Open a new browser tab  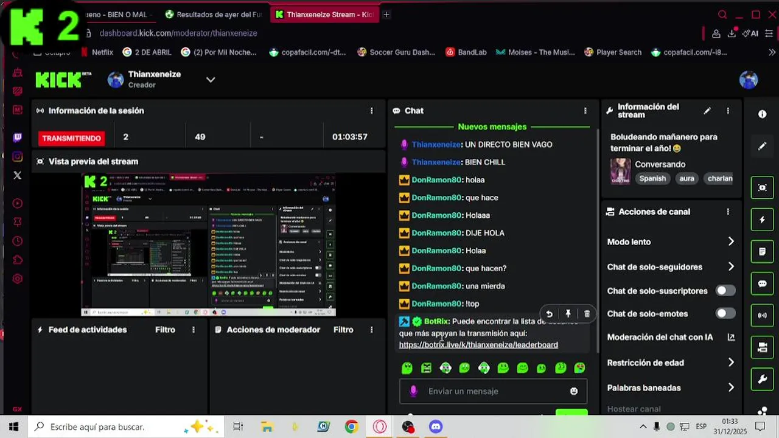coord(386,15)
